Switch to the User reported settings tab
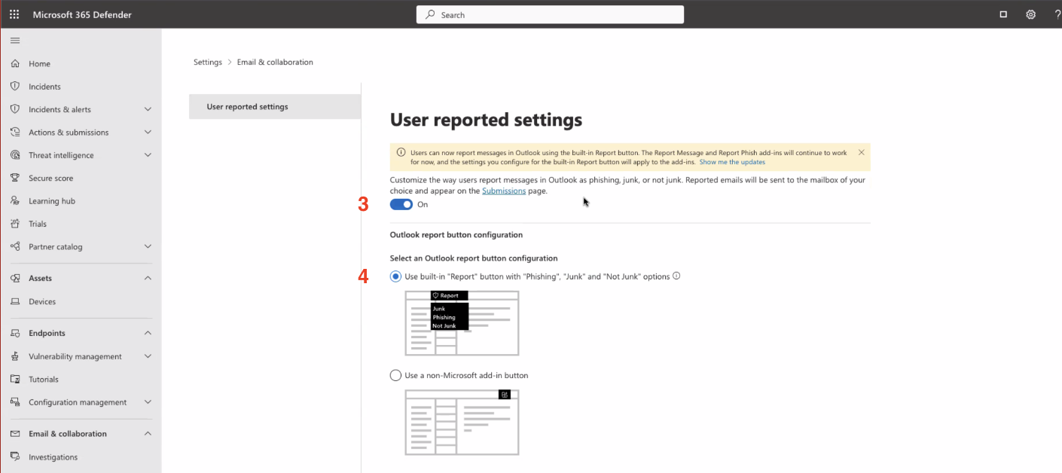The image size is (1062, 473). [x=246, y=106]
